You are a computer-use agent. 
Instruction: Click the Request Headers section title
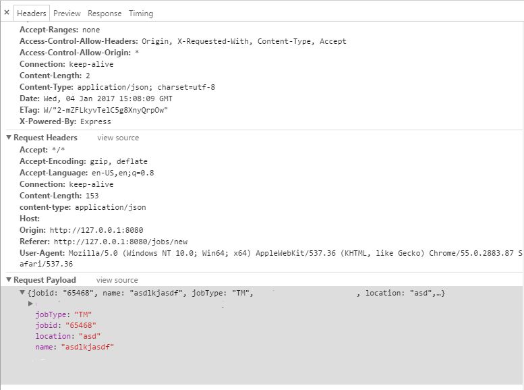tap(45, 138)
